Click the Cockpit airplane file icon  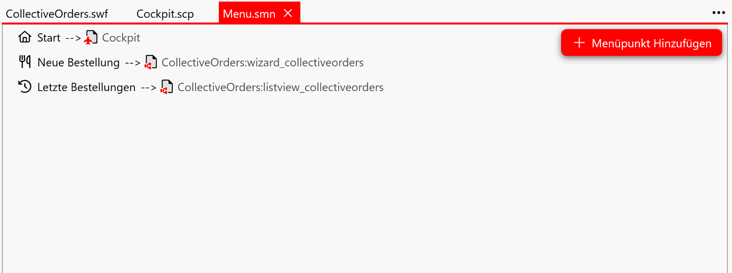click(91, 37)
